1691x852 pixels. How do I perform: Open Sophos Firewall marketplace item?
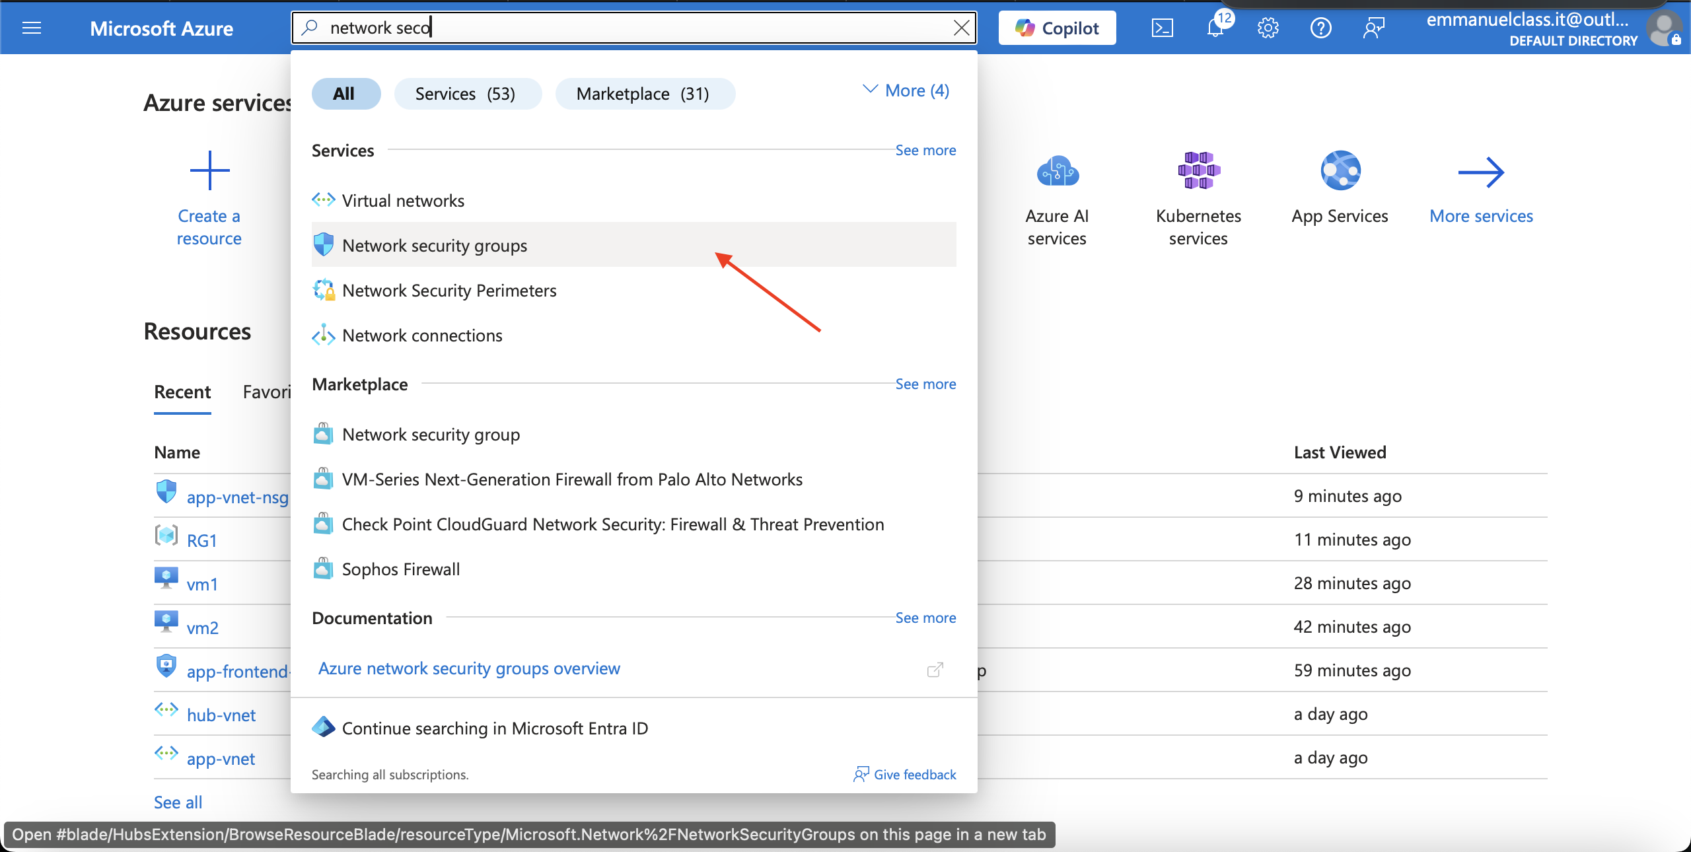[633, 569]
